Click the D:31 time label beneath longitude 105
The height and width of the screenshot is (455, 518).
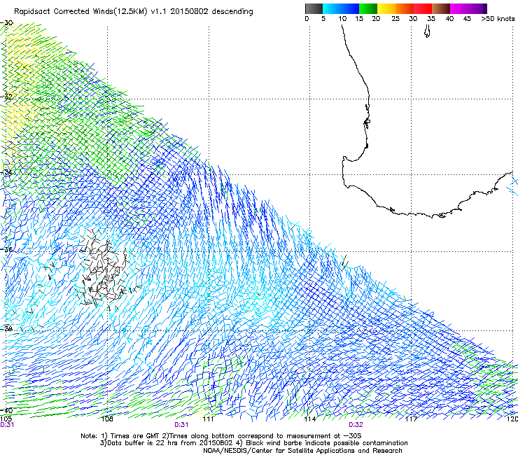(x=7, y=425)
